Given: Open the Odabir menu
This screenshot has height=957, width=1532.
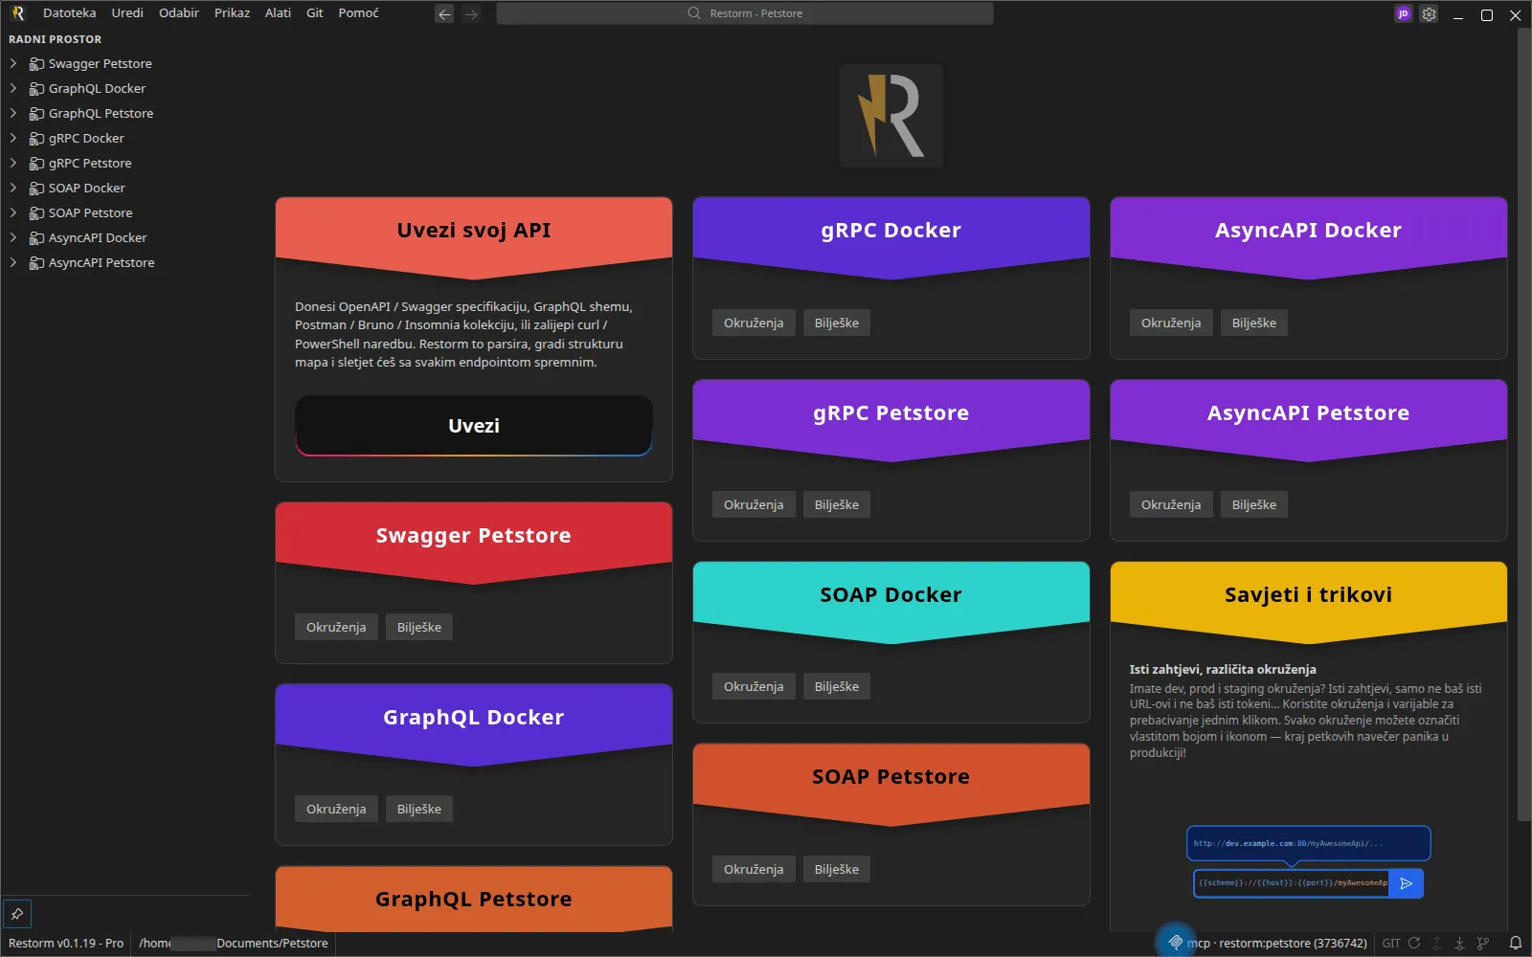Looking at the screenshot, I should coord(179,13).
